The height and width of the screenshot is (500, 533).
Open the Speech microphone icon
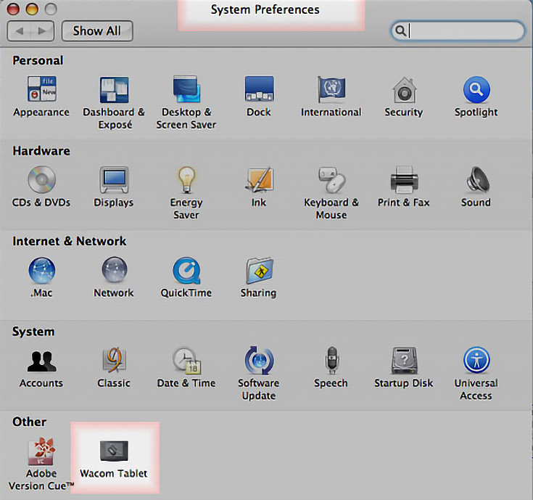[331, 360]
